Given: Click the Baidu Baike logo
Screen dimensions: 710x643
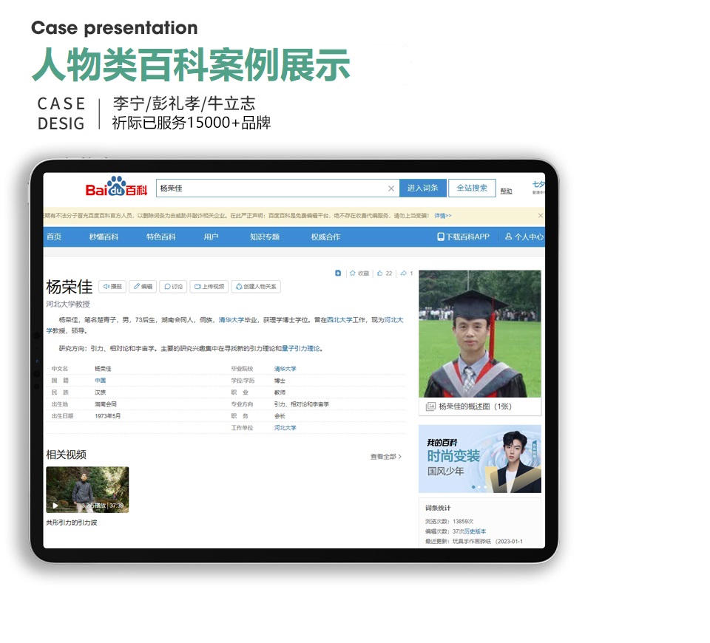Looking at the screenshot, I should tap(116, 189).
